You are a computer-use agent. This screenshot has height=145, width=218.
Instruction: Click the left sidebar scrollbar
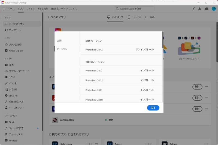pyautogui.click(x=43, y=72)
